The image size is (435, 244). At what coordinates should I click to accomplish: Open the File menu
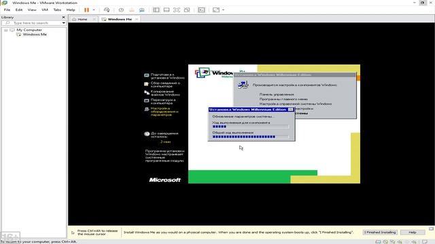click(x=7, y=9)
